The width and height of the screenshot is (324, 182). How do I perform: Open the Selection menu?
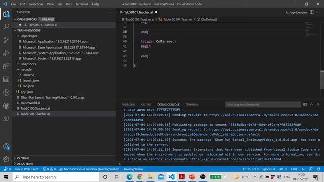click(36, 4)
